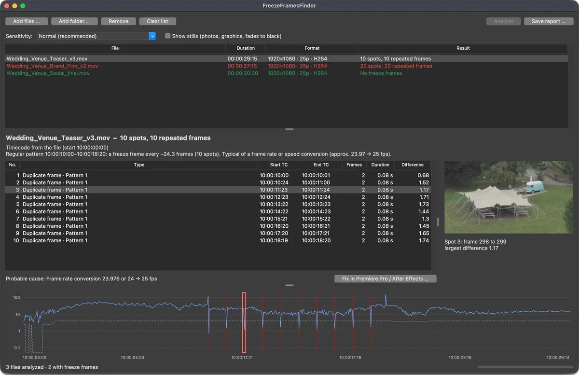Click the Clear list button
This screenshot has height=375, width=579.
click(157, 21)
